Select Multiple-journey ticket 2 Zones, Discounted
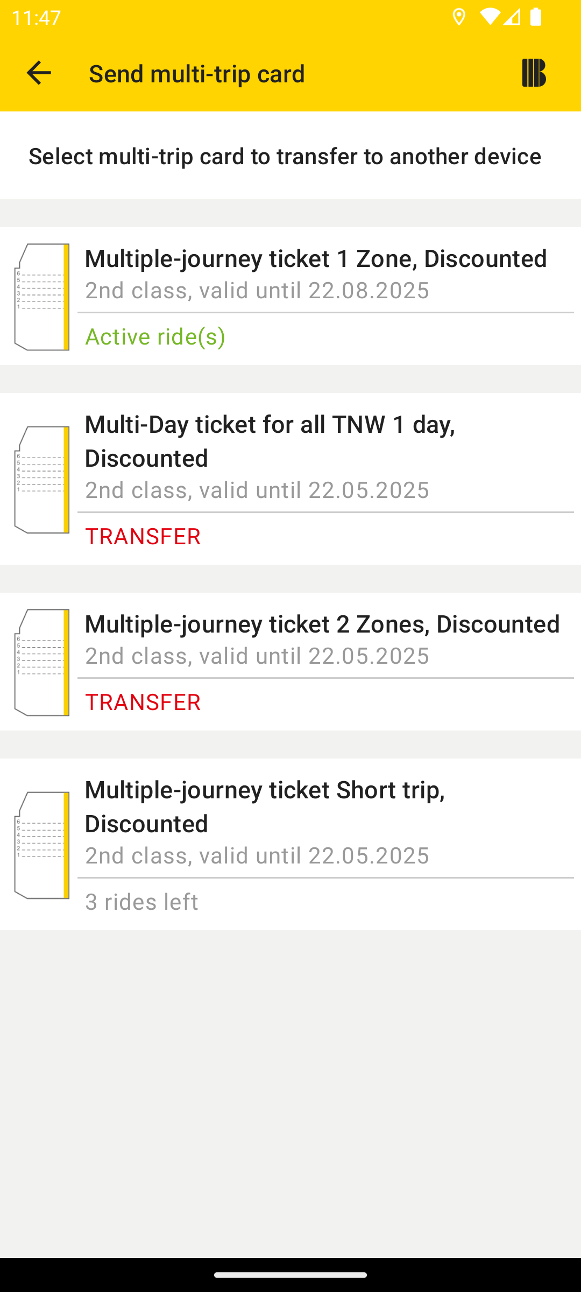Viewport: 581px width, 1292px height. pyautogui.click(x=290, y=662)
